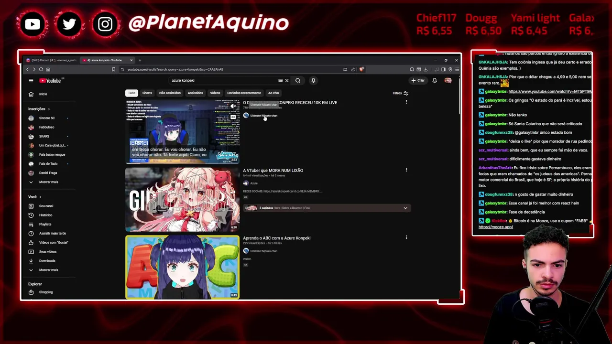Select the Vídeos filter chip
Image resolution: width=612 pixels, height=344 pixels.
click(x=215, y=93)
